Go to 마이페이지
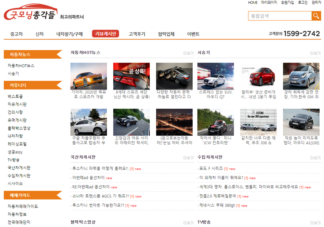Image resolution: width=324 pixels, height=227 pixels. [x=269, y=3]
